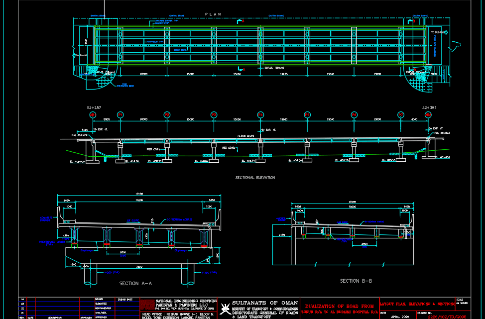This screenshot has height=319, width=485.
Task: Click the Oman national emblem icon
Action: (x=225, y=309)
